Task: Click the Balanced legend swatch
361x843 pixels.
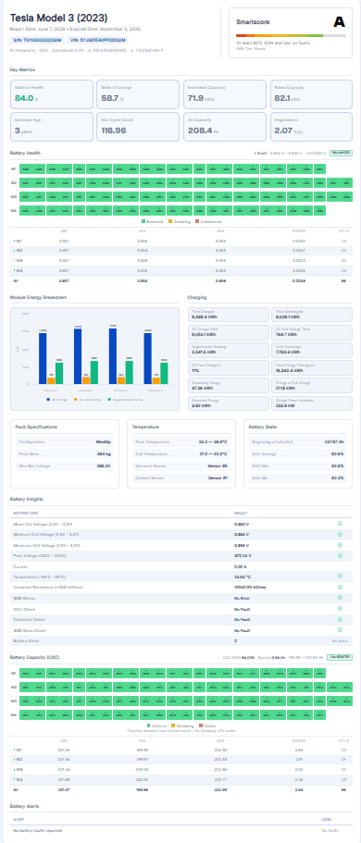Action: coord(143,221)
